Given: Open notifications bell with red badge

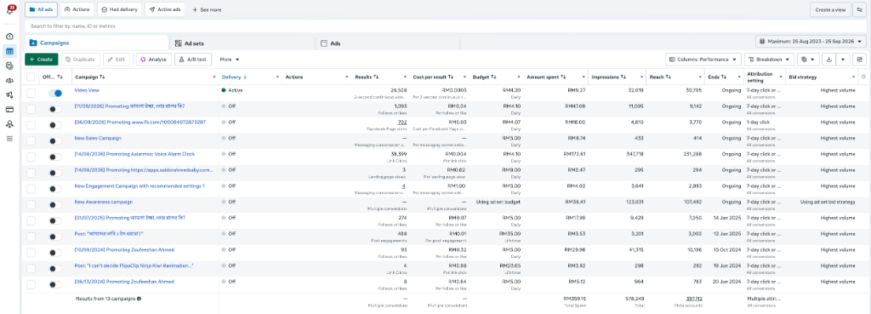Looking at the screenshot, I should [x=10, y=10].
